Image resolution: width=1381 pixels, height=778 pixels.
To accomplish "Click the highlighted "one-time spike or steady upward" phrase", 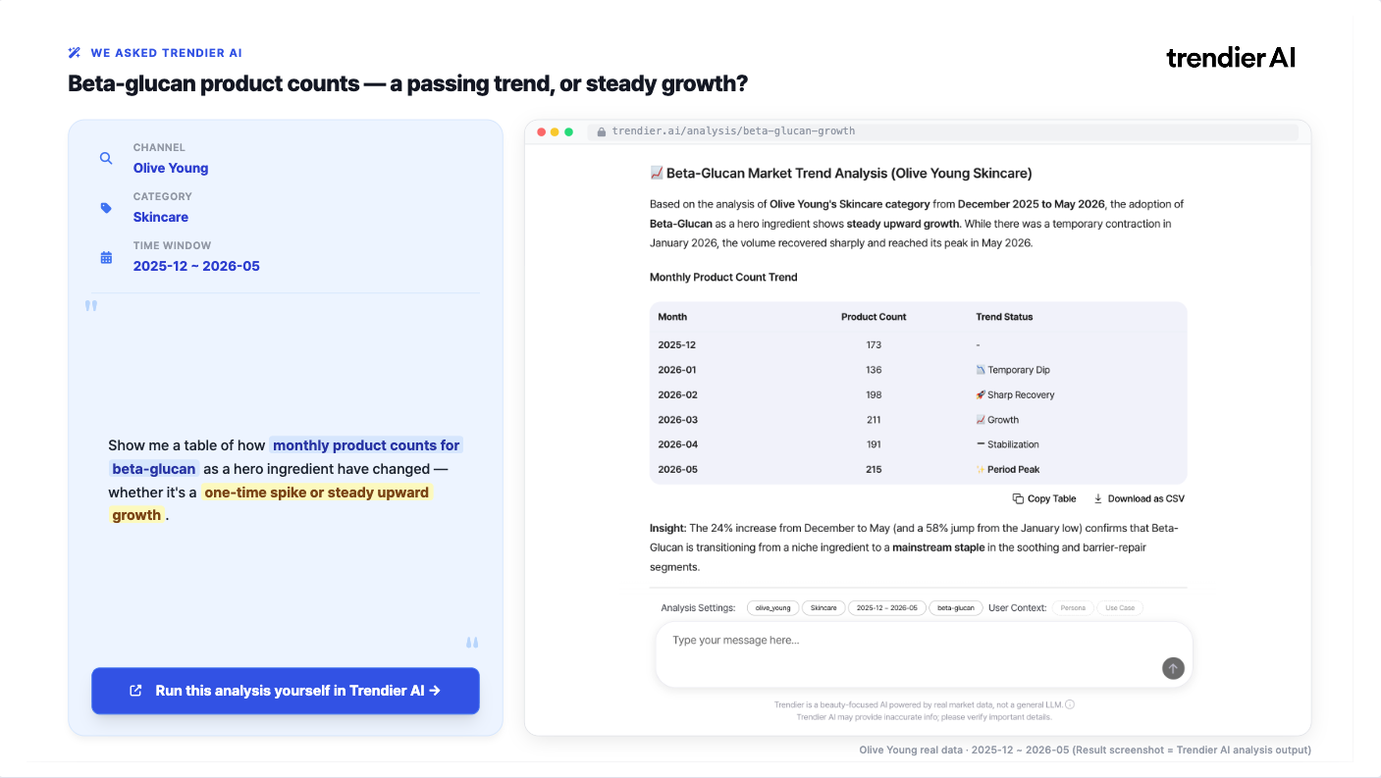I will coord(316,493).
